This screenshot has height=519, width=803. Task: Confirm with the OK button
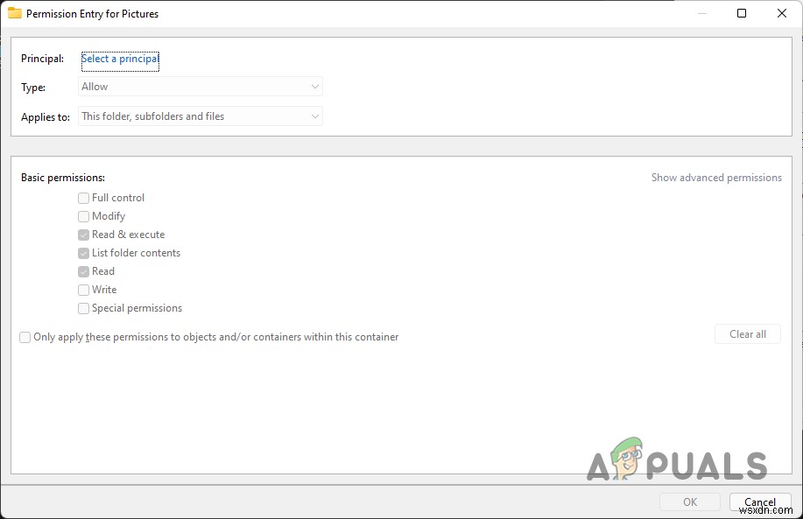689,501
